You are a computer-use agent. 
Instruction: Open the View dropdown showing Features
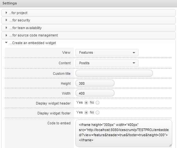(x=107, y=52)
